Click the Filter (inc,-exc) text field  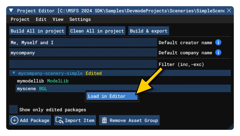click(x=83, y=64)
